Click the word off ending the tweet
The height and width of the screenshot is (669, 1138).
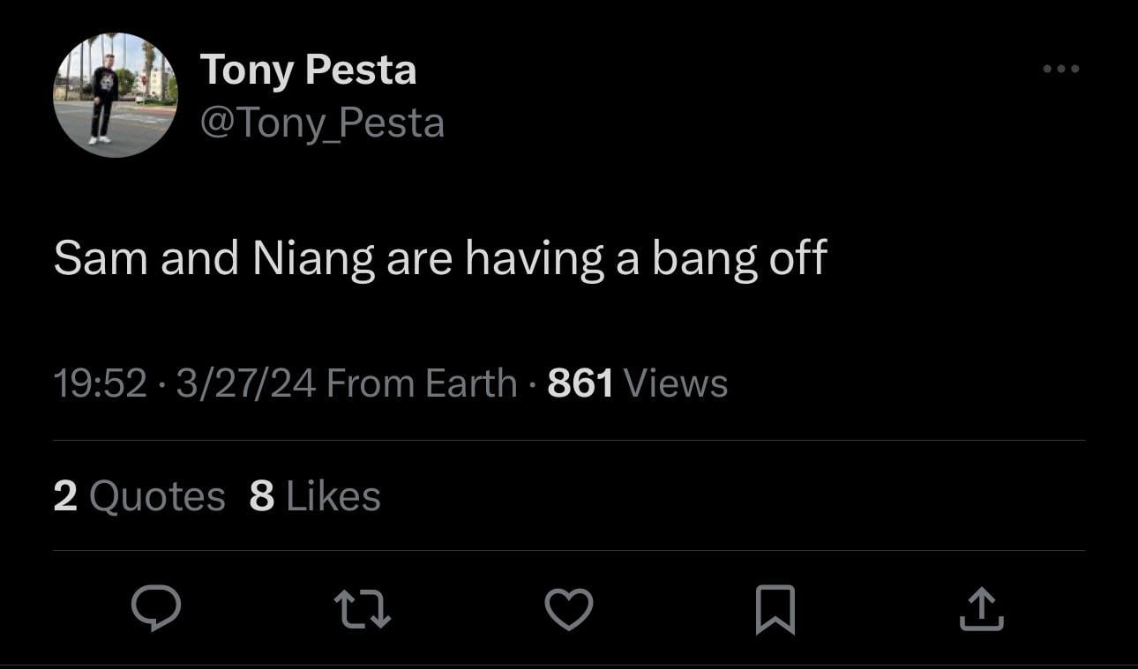pyautogui.click(x=798, y=258)
